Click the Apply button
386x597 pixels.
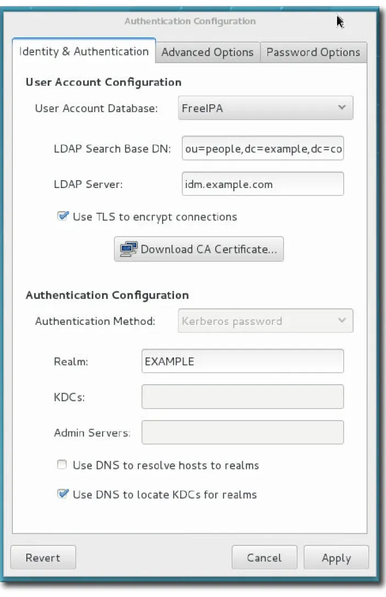click(336, 557)
